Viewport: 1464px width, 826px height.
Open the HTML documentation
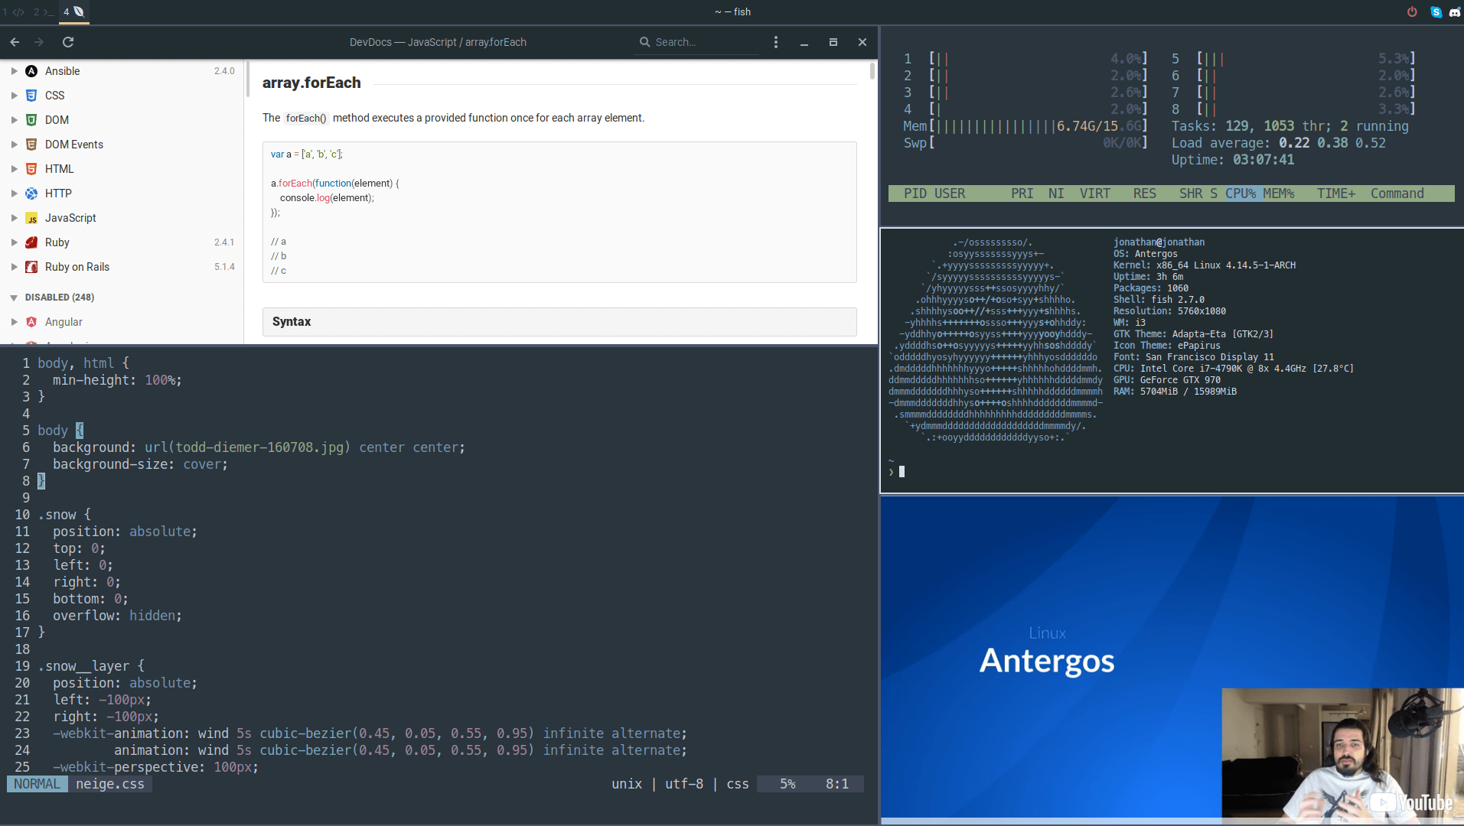coord(59,169)
